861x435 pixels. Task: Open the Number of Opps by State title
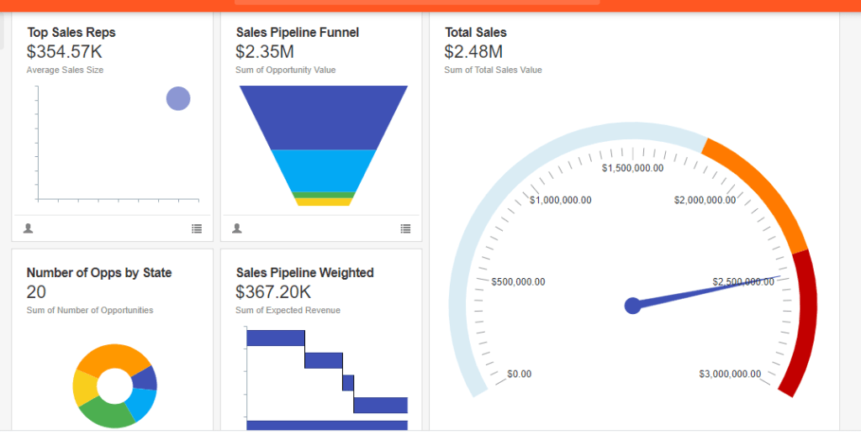click(99, 273)
